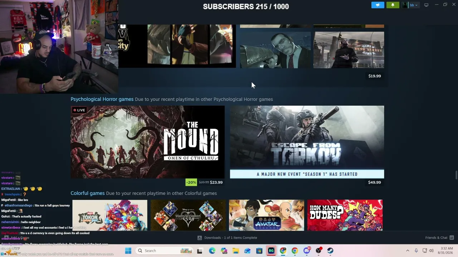
Task: Click the -20% discount badge
Action: [x=191, y=182]
